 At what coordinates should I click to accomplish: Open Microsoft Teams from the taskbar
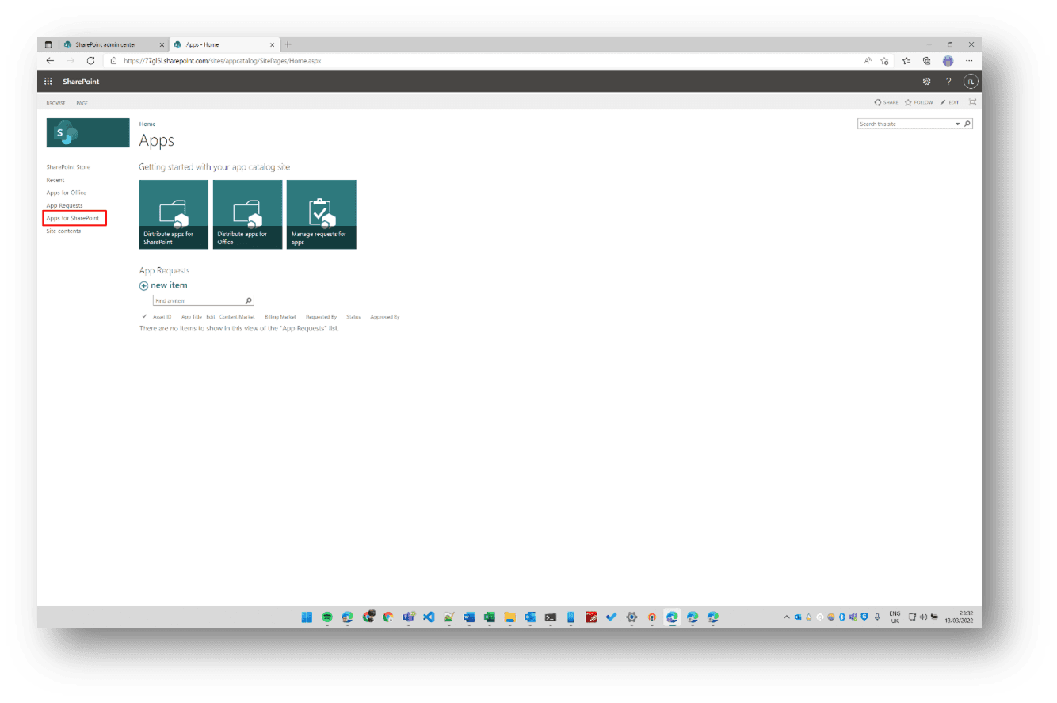tap(409, 617)
